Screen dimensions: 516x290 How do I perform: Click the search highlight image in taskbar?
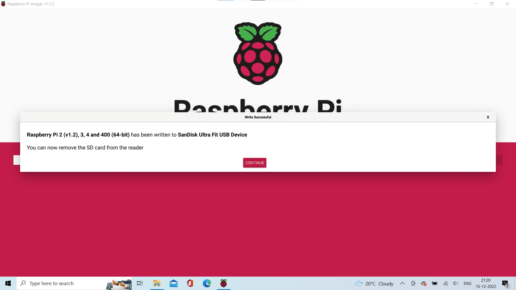click(119, 284)
